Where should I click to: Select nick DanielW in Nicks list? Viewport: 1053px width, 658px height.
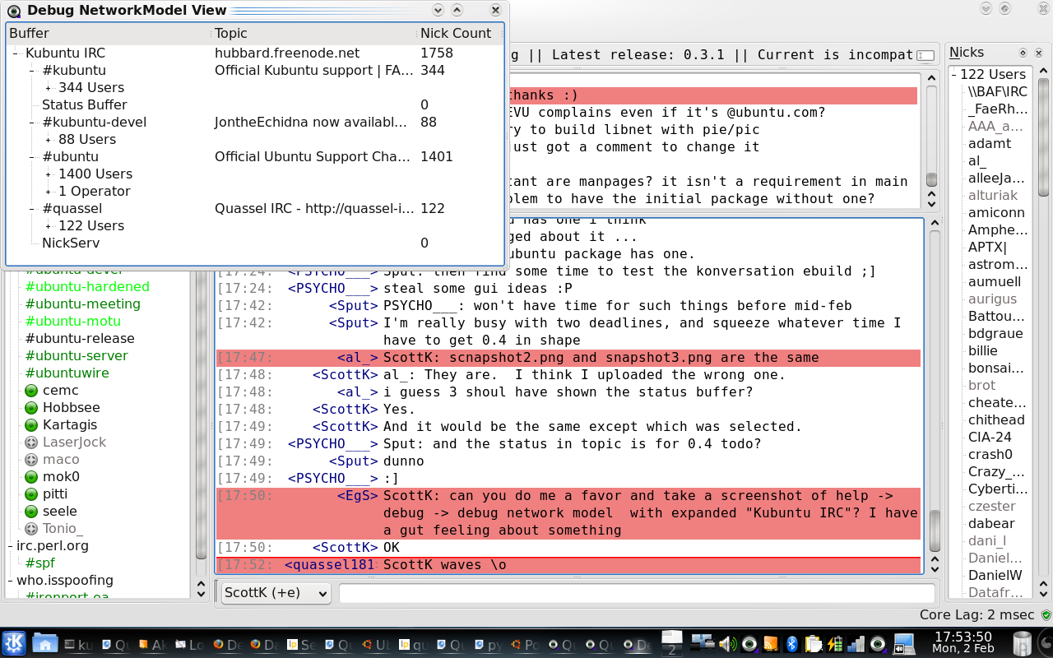coord(995,576)
